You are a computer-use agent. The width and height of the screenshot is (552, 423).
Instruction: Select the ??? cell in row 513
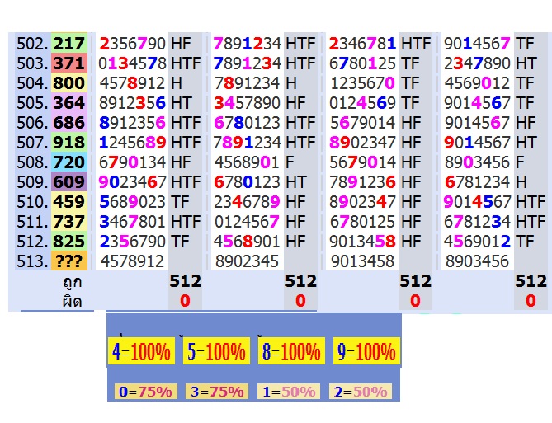click(x=69, y=261)
